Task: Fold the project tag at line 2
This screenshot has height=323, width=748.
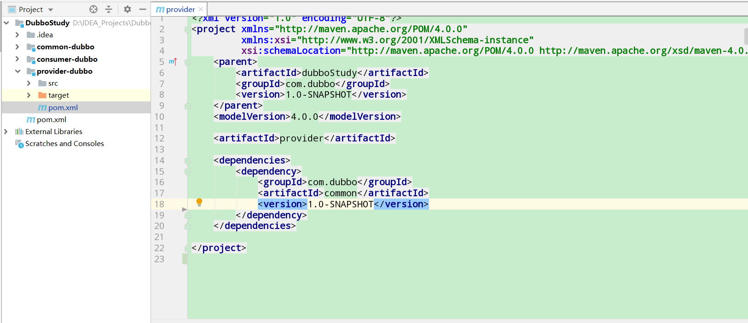Action: pyautogui.click(x=187, y=29)
